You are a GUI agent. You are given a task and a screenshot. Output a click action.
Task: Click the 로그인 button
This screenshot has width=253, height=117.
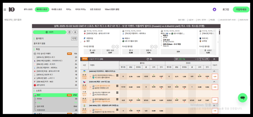click(226, 10)
